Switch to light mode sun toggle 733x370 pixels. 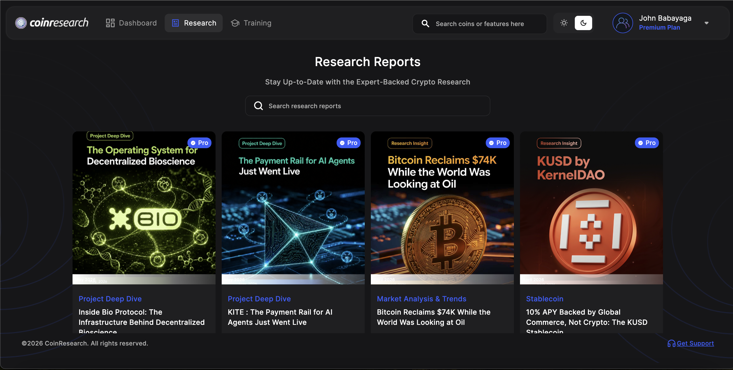click(x=564, y=23)
